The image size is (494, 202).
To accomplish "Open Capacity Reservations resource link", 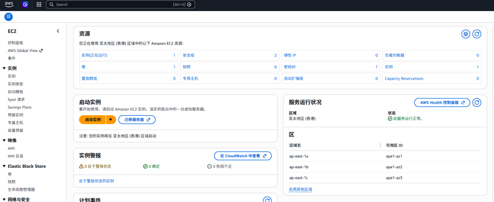I will click(404, 79).
